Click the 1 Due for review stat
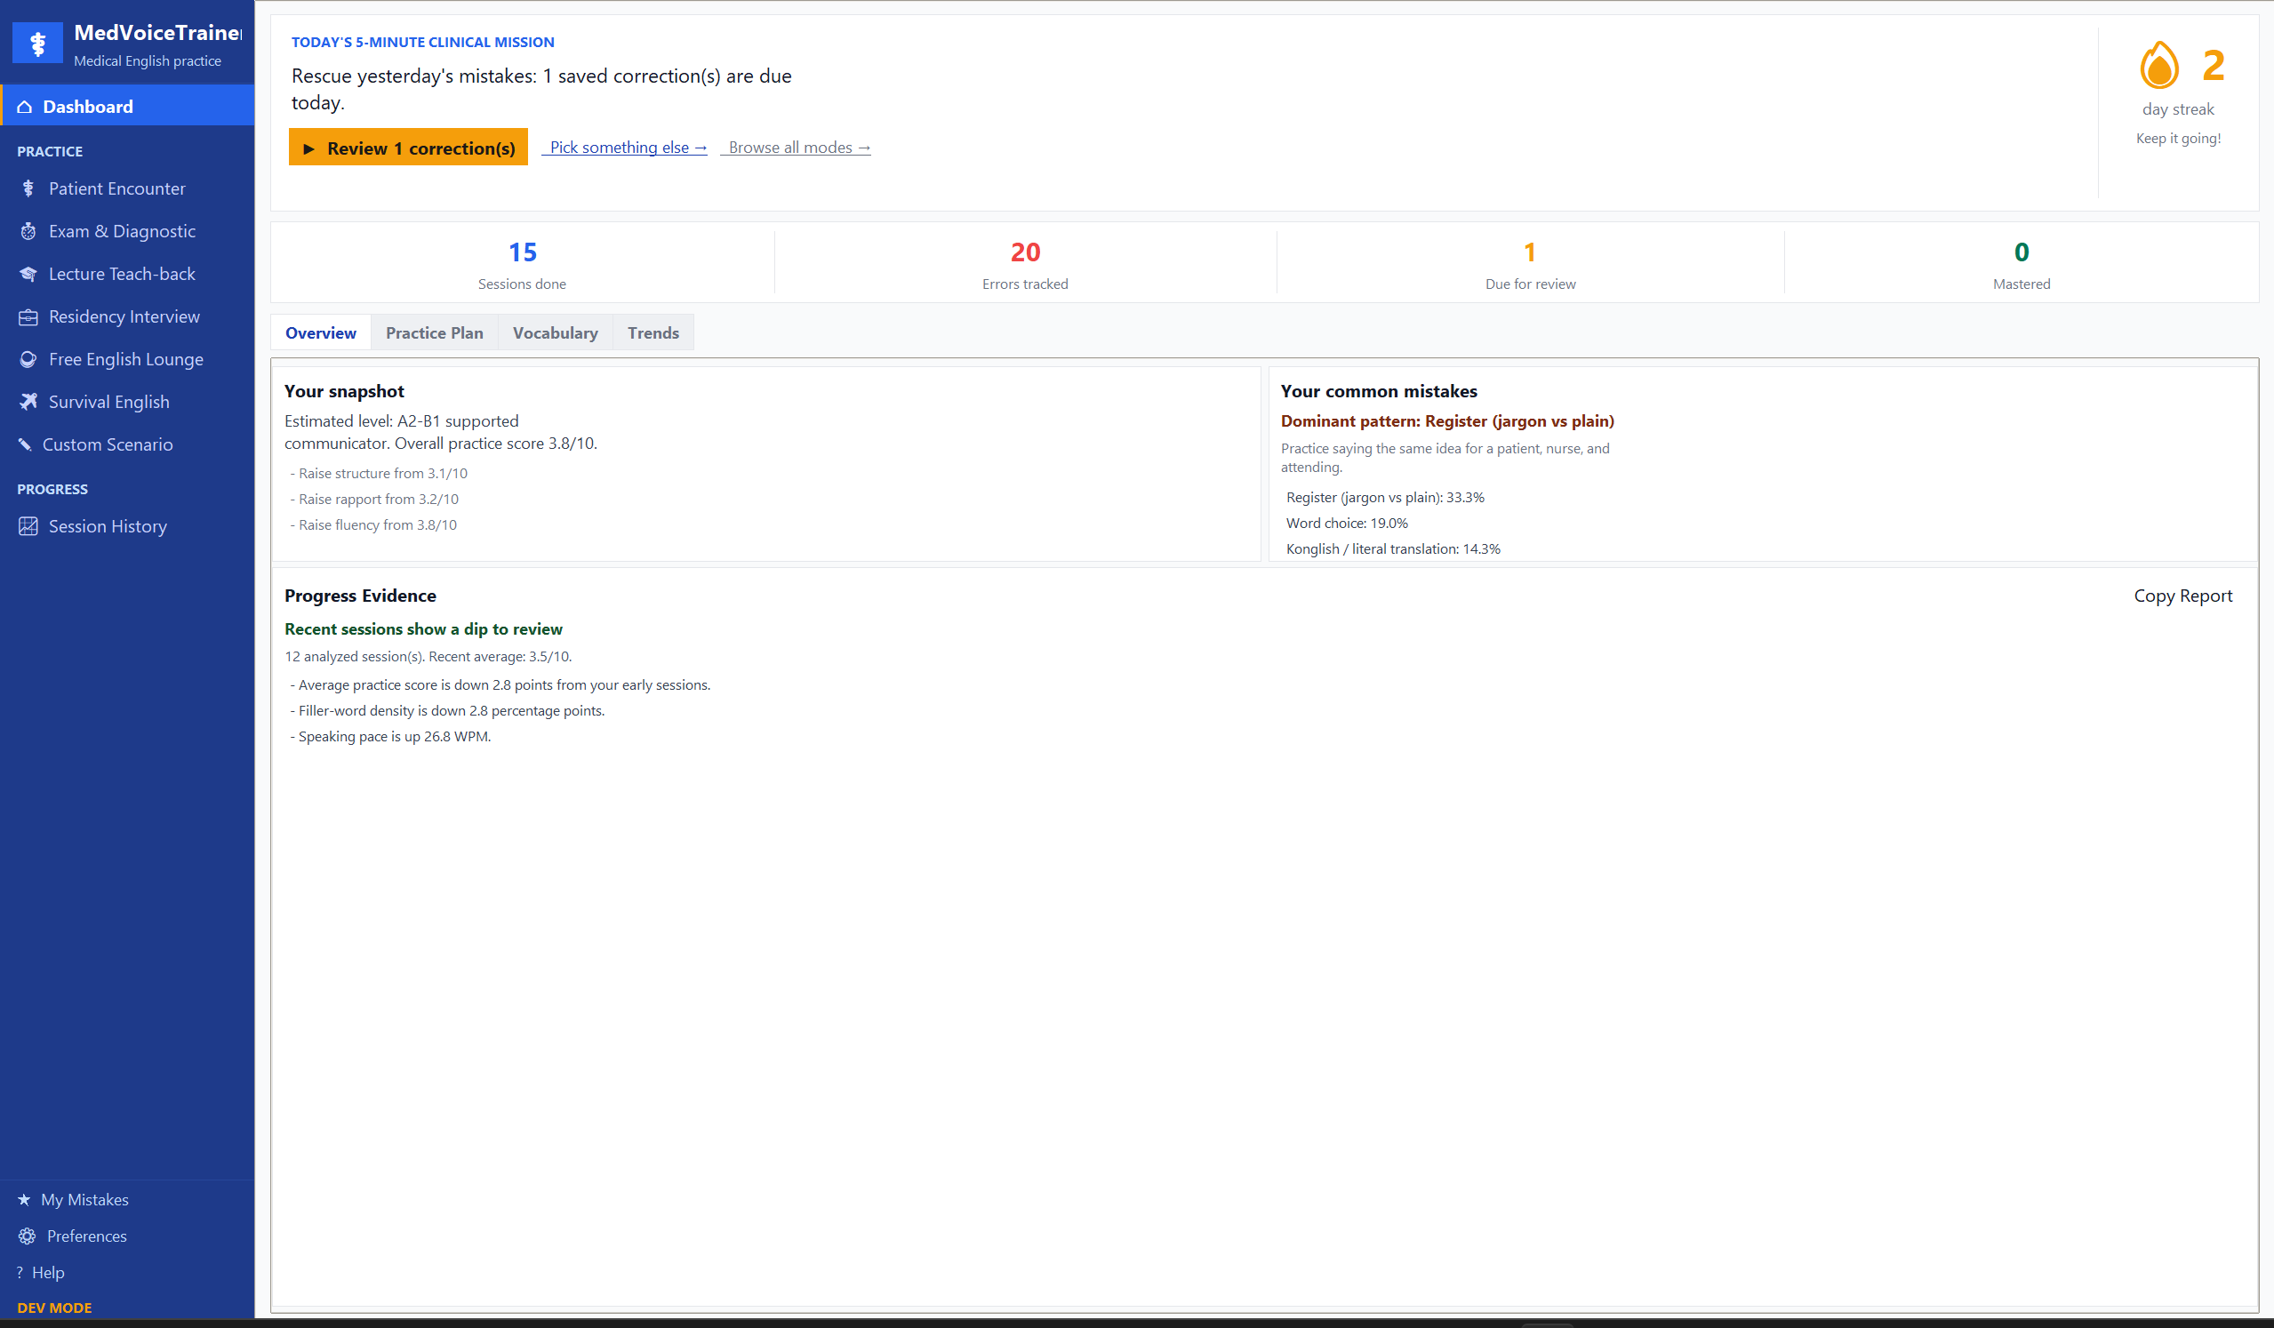This screenshot has height=1328, width=2274. coord(1530,263)
